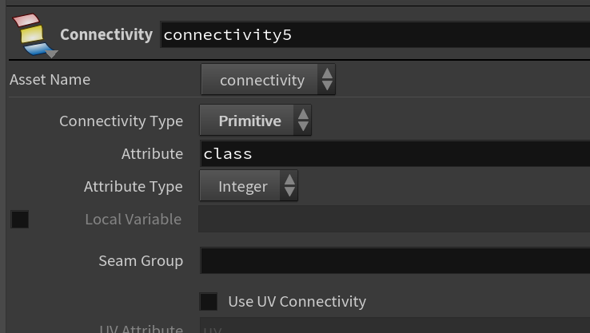Screen dimensions: 590x333
Task: Click the Attribute Type up-down arrows
Action: 289,186
